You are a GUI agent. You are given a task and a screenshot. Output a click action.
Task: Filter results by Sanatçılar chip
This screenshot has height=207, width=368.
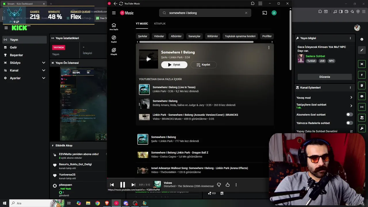[x=194, y=36]
